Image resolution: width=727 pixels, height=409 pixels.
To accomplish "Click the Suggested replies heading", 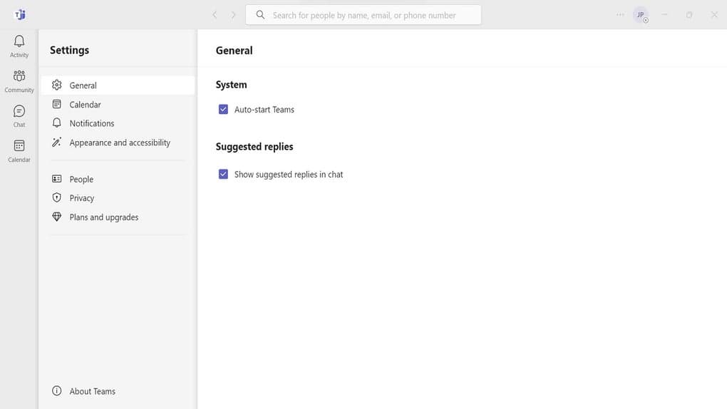I will tap(254, 147).
